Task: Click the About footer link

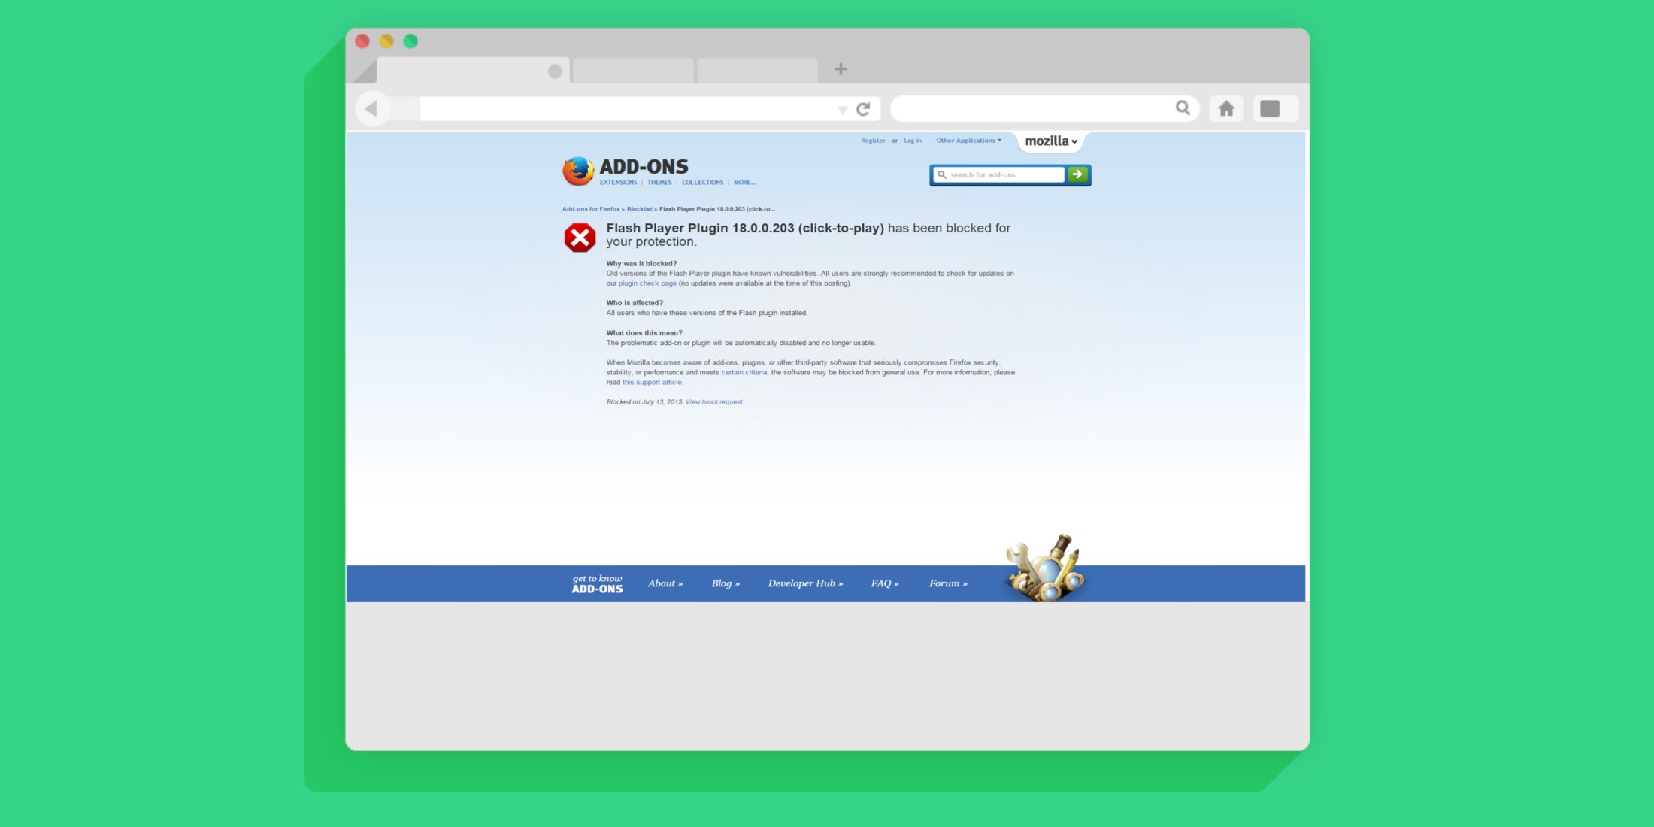Action: [x=665, y=583]
